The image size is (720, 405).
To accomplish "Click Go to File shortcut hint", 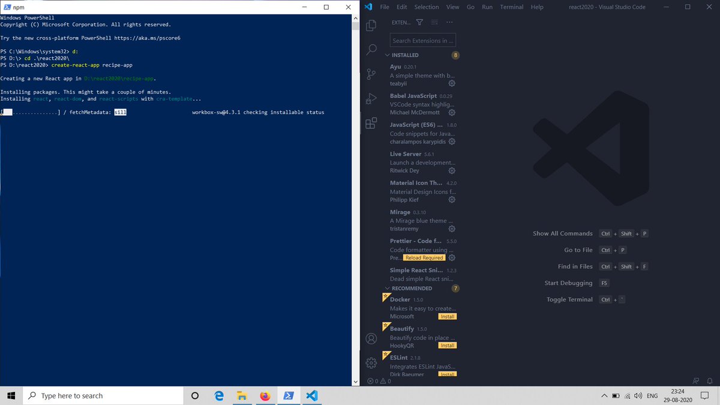I will pos(578,250).
